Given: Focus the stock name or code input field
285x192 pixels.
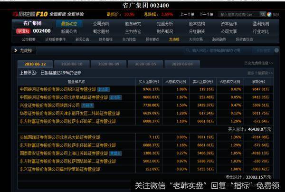Looking at the screenshot, I should 239,14.
